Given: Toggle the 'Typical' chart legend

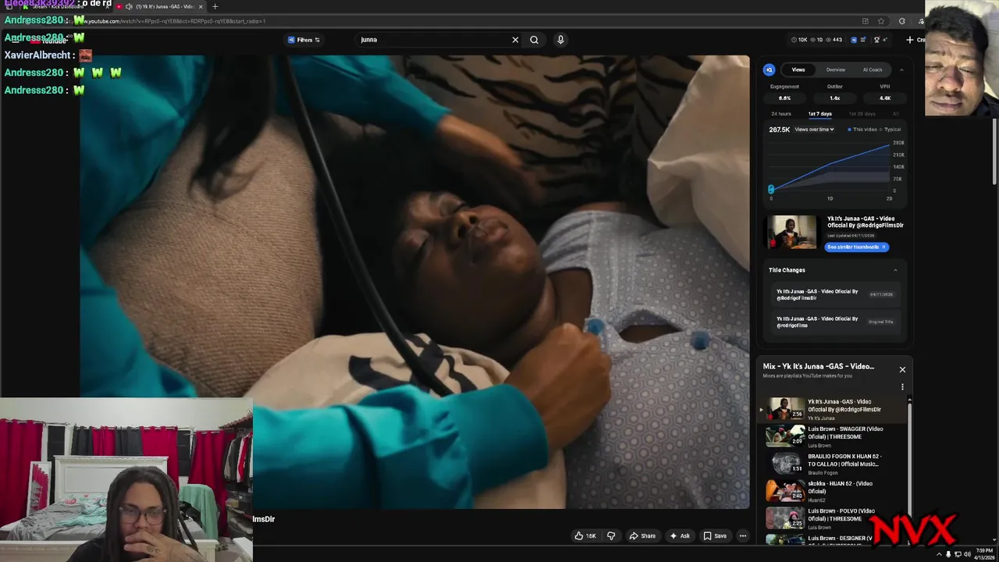Looking at the screenshot, I should tap(891, 130).
